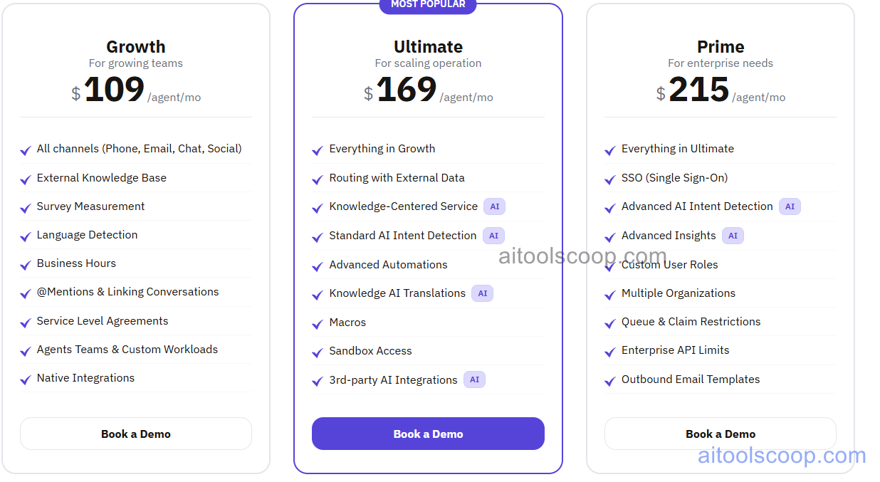Select the checkmark next to External Knowledge Base
This screenshot has width=880, height=482.
click(x=25, y=178)
